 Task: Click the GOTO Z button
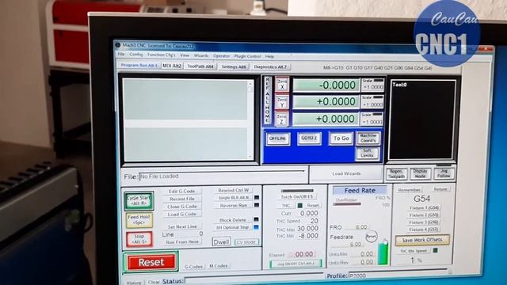pyautogui.click(x=309, y=139)
